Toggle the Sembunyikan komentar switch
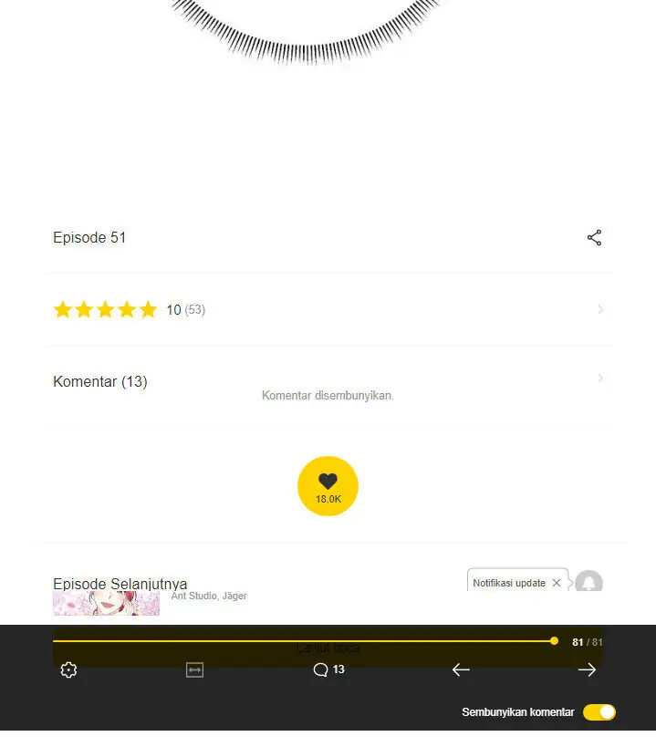The image size is (656, 747). click(x=599, y=712)
